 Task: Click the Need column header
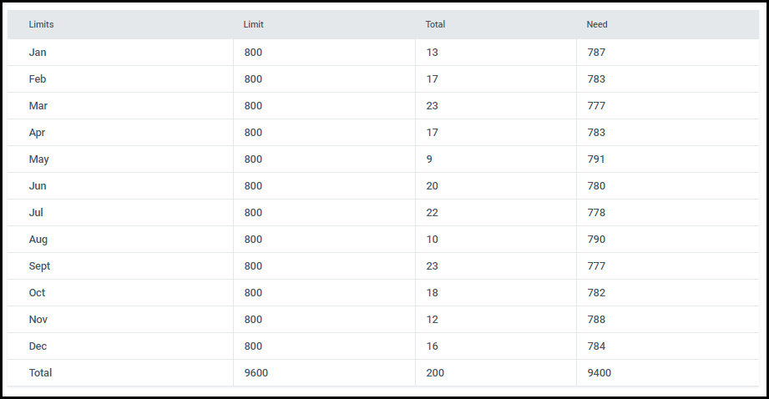(x=597, y=24)
